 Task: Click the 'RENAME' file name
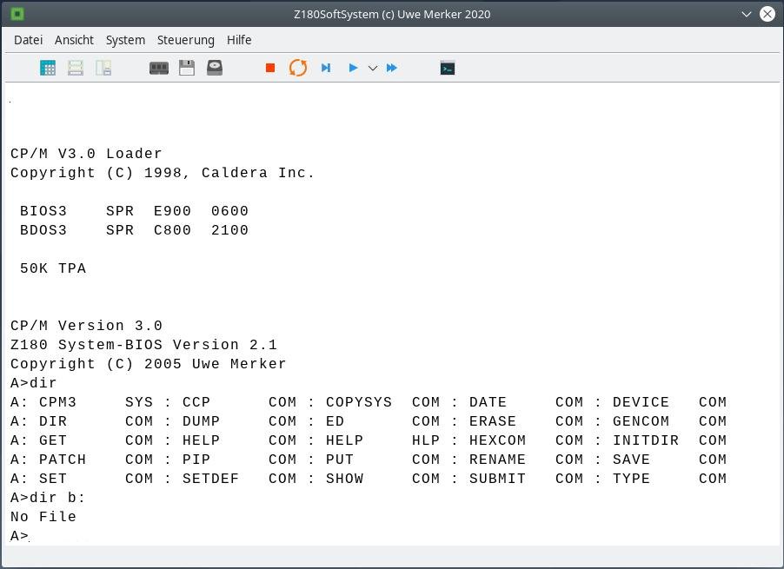click(497, 460)
